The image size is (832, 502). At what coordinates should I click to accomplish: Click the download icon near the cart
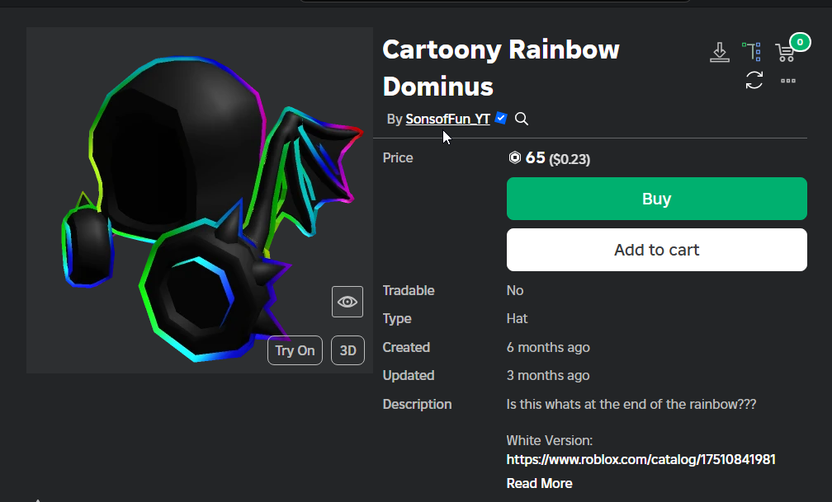(x=719, y=51)
